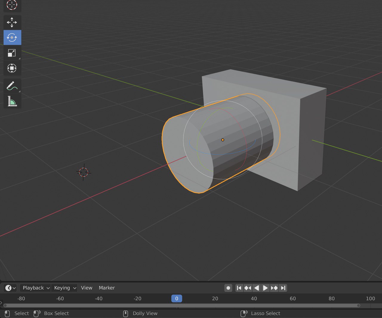Open the timeline Marker menu
Image resolution: width=382 pixels, height=318 pixels.
click(x=107, y=288)
